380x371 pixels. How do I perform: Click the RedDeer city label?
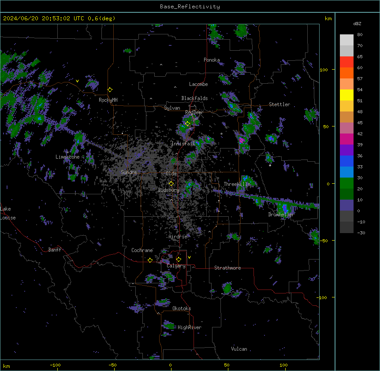tap(194, 112)
